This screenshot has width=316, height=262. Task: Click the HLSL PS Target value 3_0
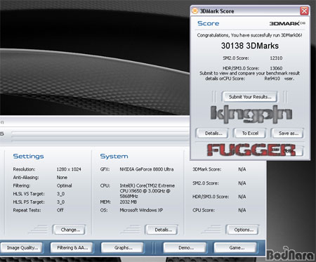60,202
